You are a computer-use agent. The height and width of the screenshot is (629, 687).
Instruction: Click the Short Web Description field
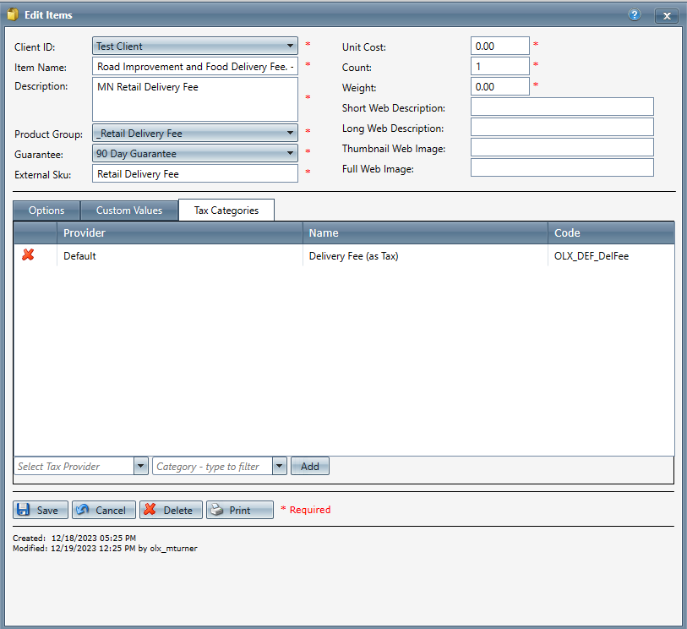coord(562,107)
